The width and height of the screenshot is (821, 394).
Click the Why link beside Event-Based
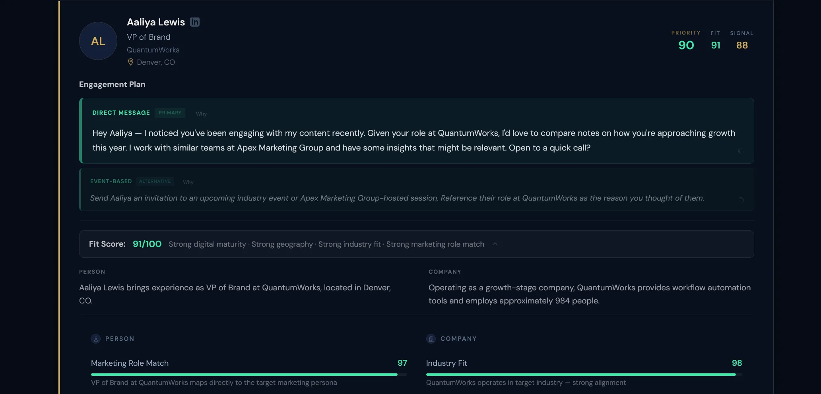[188, 182]
